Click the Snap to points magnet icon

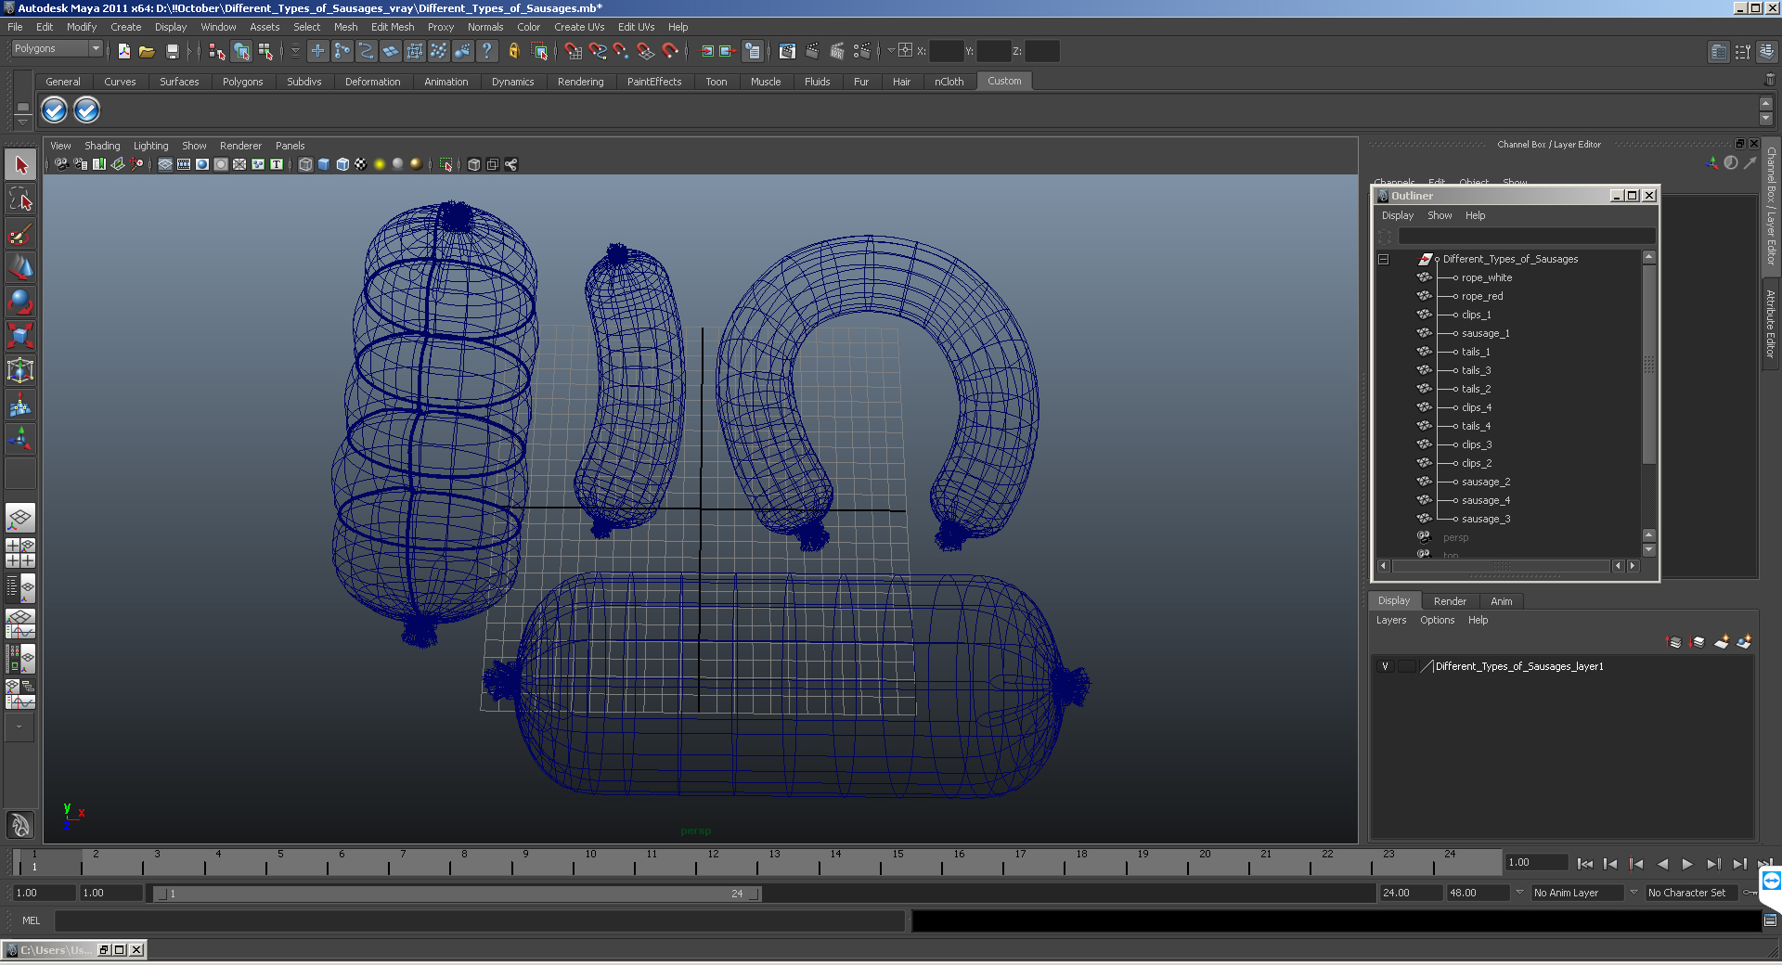coord(621,51)
